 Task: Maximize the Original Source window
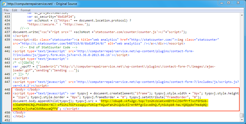click(x=229, y=3)
